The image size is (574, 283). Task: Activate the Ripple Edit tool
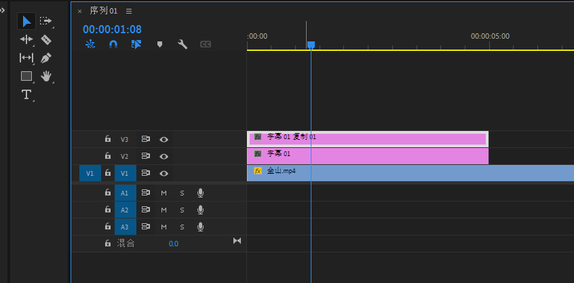coord(26,40)
